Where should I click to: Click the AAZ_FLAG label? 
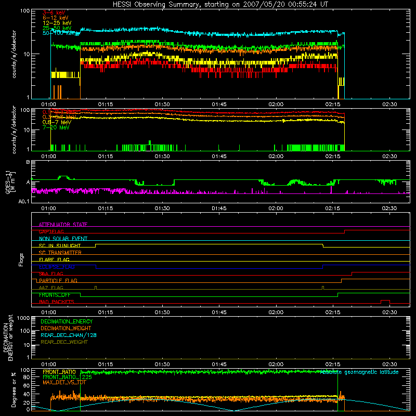point(51,288)
